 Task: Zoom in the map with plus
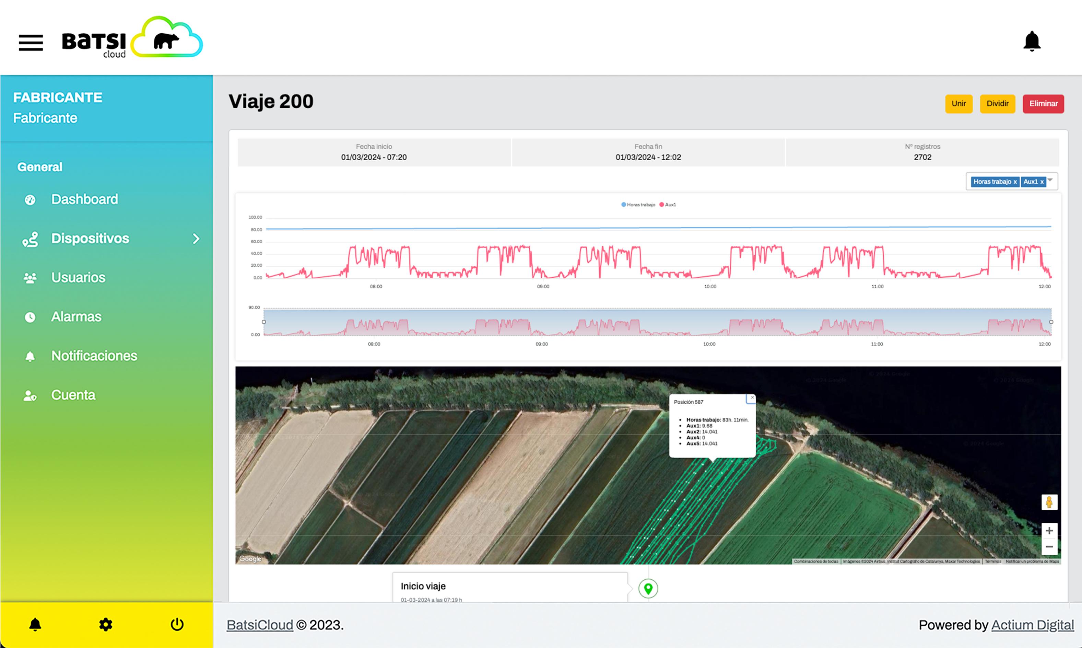pos(1049,531)
